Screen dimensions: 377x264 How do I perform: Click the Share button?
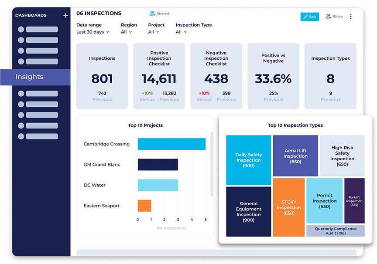pyautogui.click(x=334, y=17)
